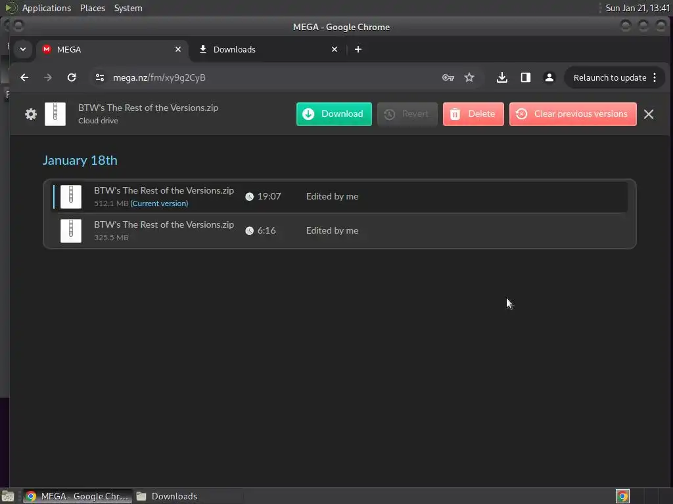Open Chrome downloads toolbar icon
This screenshot has height=504, width=673.
click(x=501, y=77)
